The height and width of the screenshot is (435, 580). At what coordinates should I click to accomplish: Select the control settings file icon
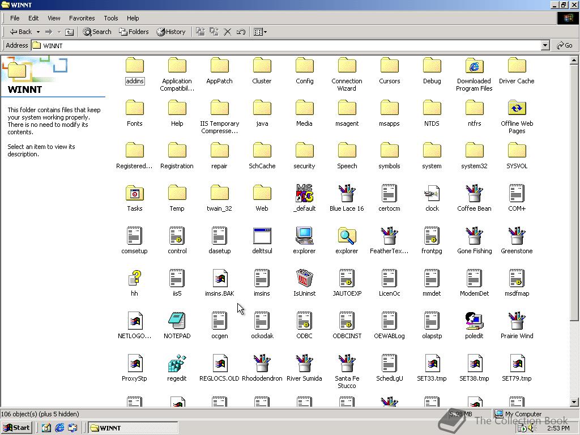point(177,236)
